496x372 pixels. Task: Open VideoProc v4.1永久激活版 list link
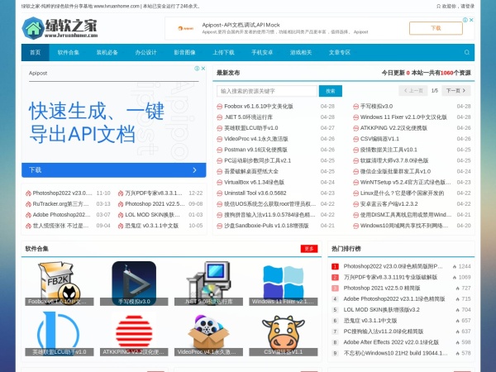(x=256, y=139)
